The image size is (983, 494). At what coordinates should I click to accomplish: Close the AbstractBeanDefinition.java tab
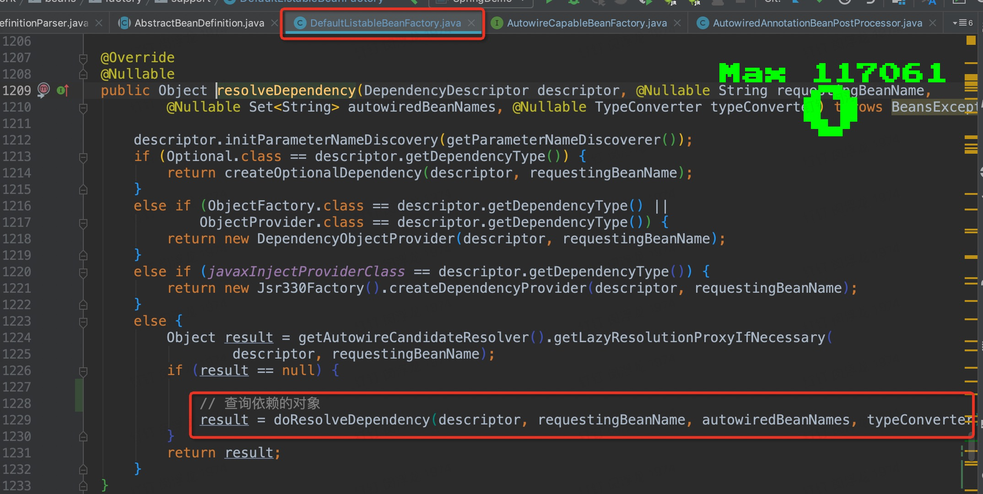tap(274, 23)
